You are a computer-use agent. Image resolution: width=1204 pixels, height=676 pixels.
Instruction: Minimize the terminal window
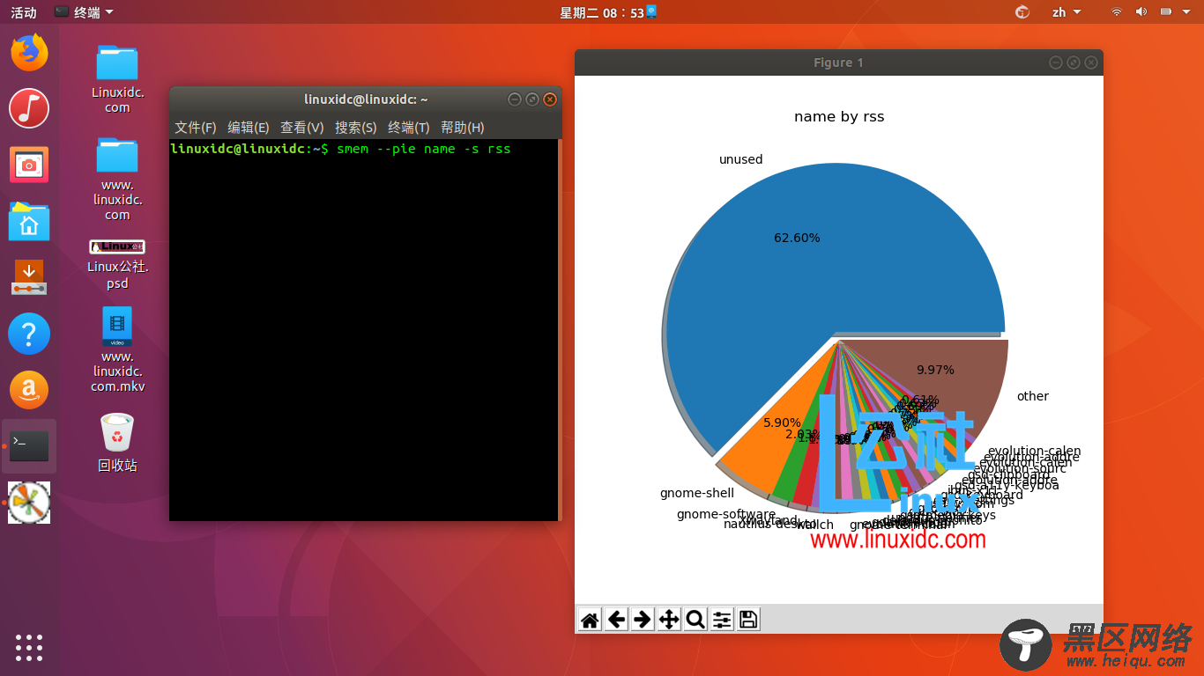515,99
